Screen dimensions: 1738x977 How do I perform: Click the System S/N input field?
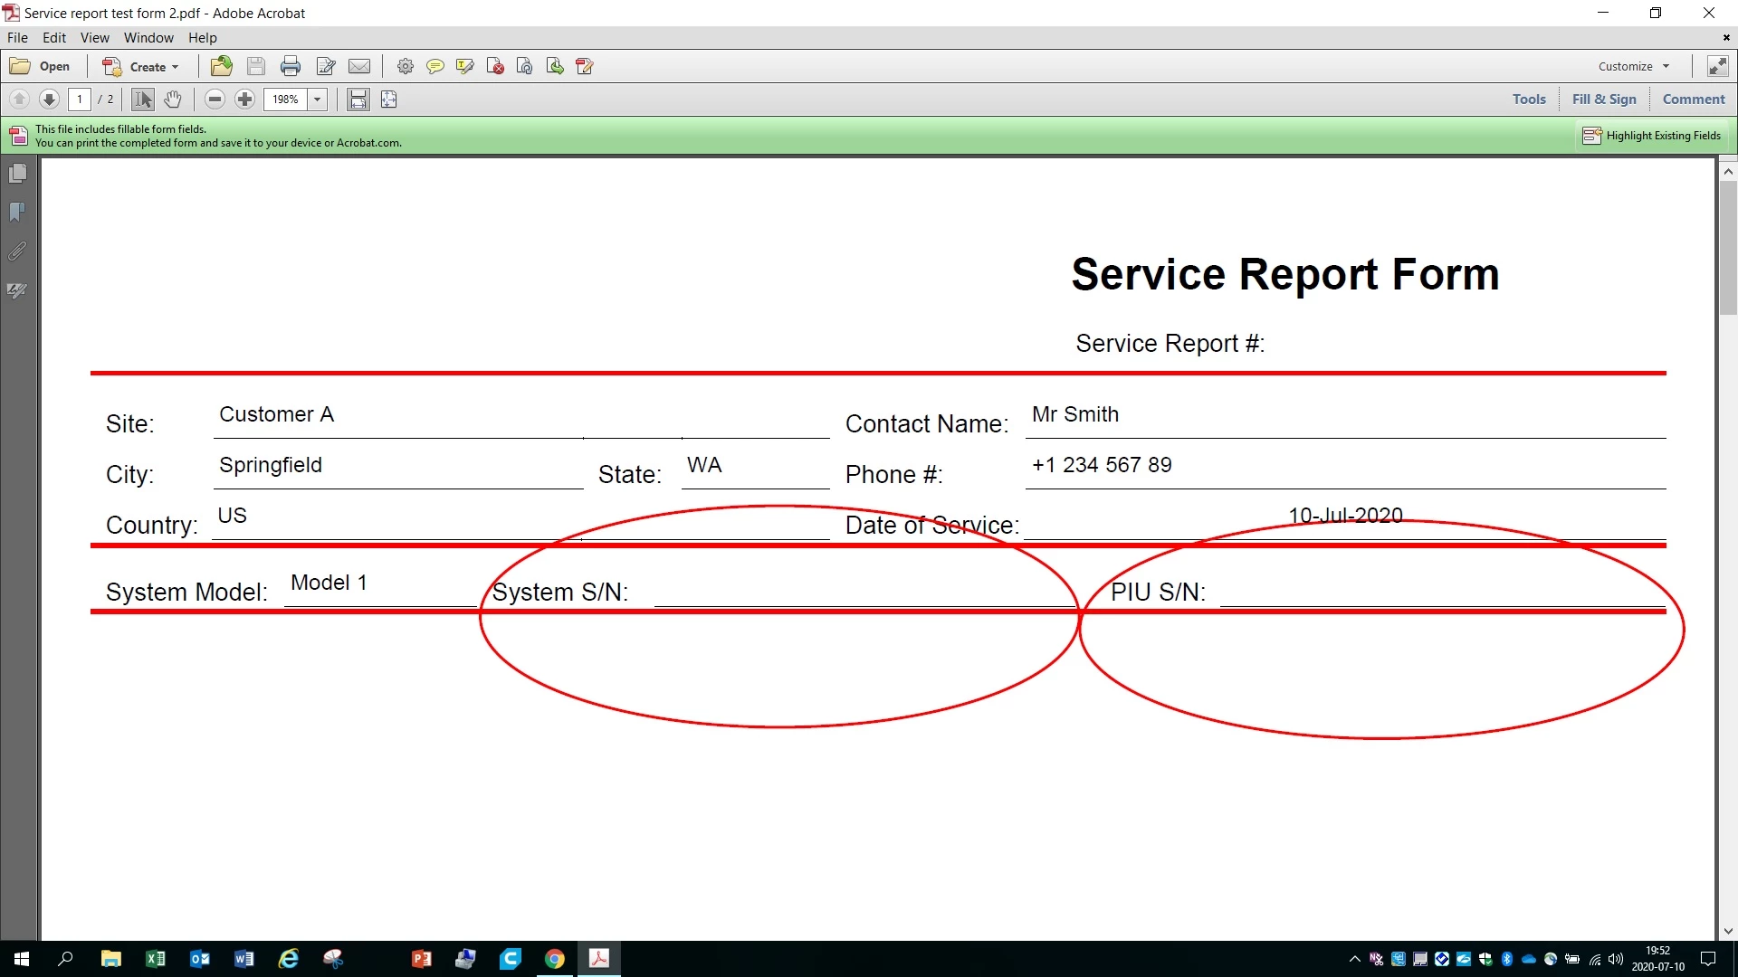coord(864,590)
